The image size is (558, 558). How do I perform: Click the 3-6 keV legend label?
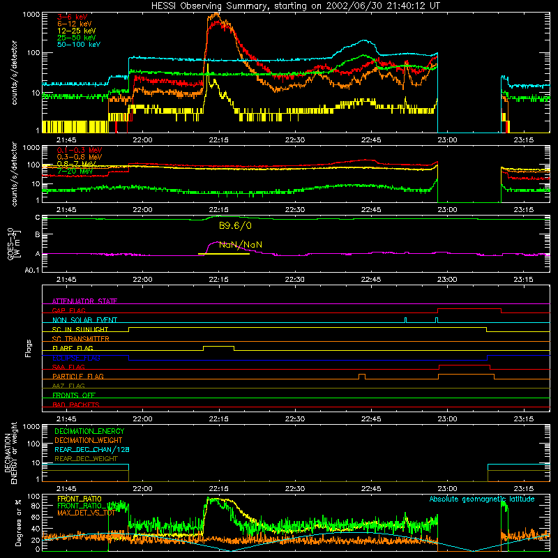73,17
